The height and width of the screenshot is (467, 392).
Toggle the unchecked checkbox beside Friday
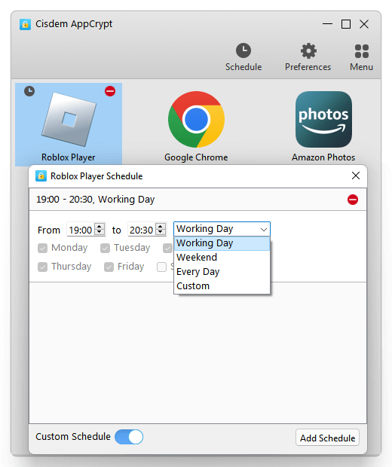(x=161, y=267)
